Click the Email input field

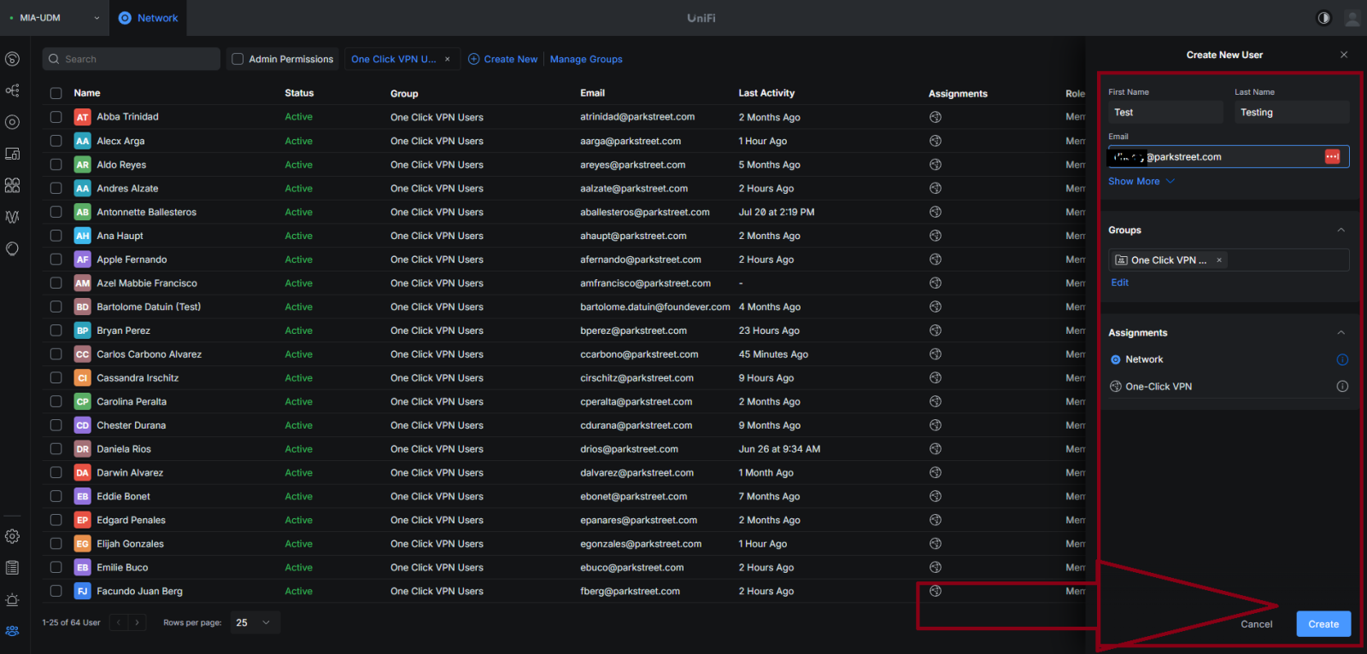pos(1229,156)
